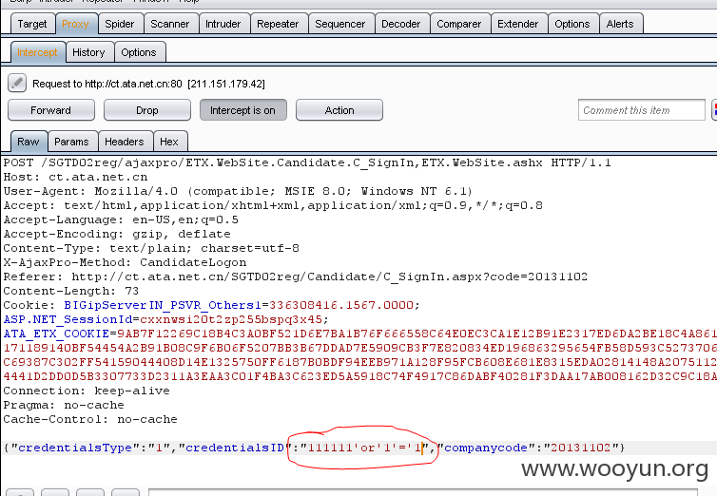Open the Proxy Options sub-tab
This screenshot has width=717, height=496.
[x=139, y=52]
